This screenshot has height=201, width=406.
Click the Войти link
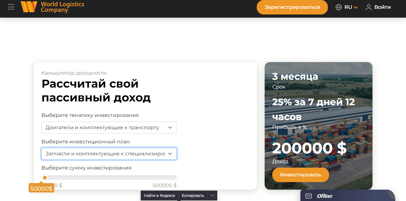382,7
